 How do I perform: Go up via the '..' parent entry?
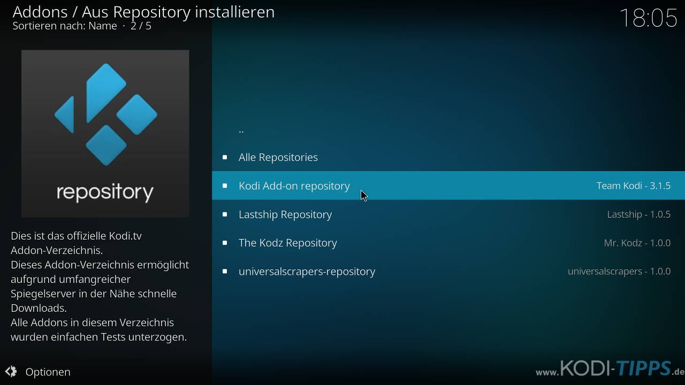(448, 129)
